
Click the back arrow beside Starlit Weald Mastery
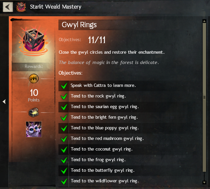8,7
